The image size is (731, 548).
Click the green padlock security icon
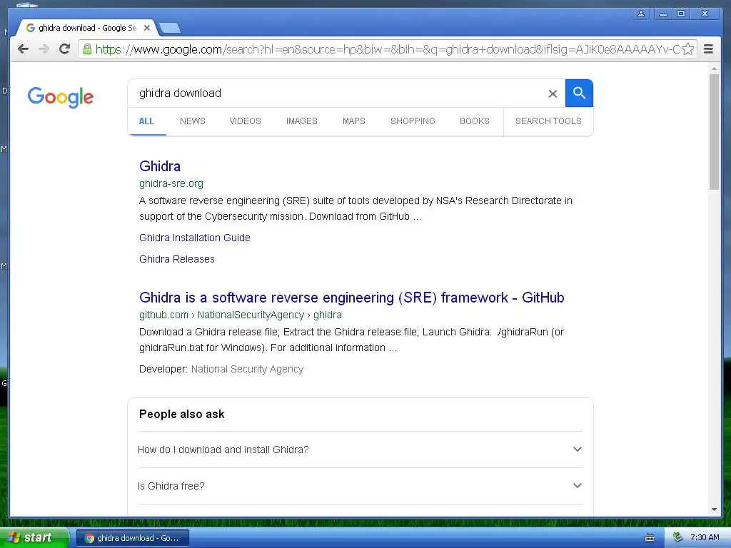[x=87, y=49]
